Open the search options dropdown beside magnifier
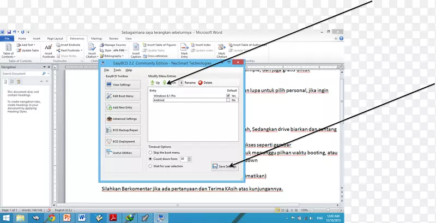Image resolution: width=436 pixels, height=223 pixels. coord(48,74)
